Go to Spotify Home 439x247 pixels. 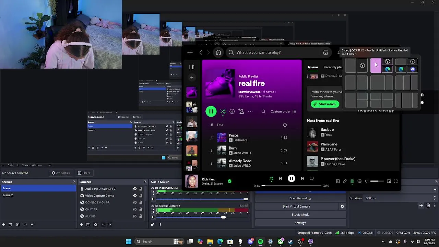218,52
